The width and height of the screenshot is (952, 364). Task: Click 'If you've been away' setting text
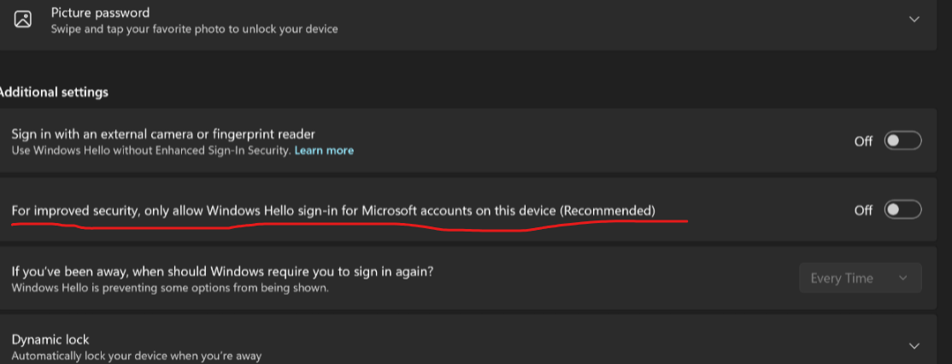(222, 272)
